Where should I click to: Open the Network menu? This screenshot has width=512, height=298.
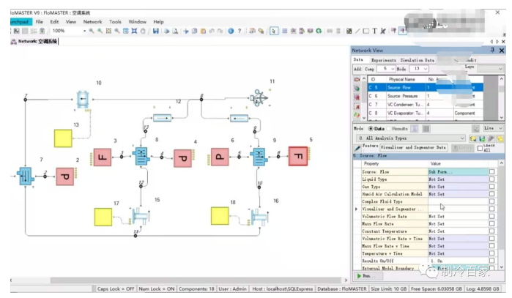92,22
